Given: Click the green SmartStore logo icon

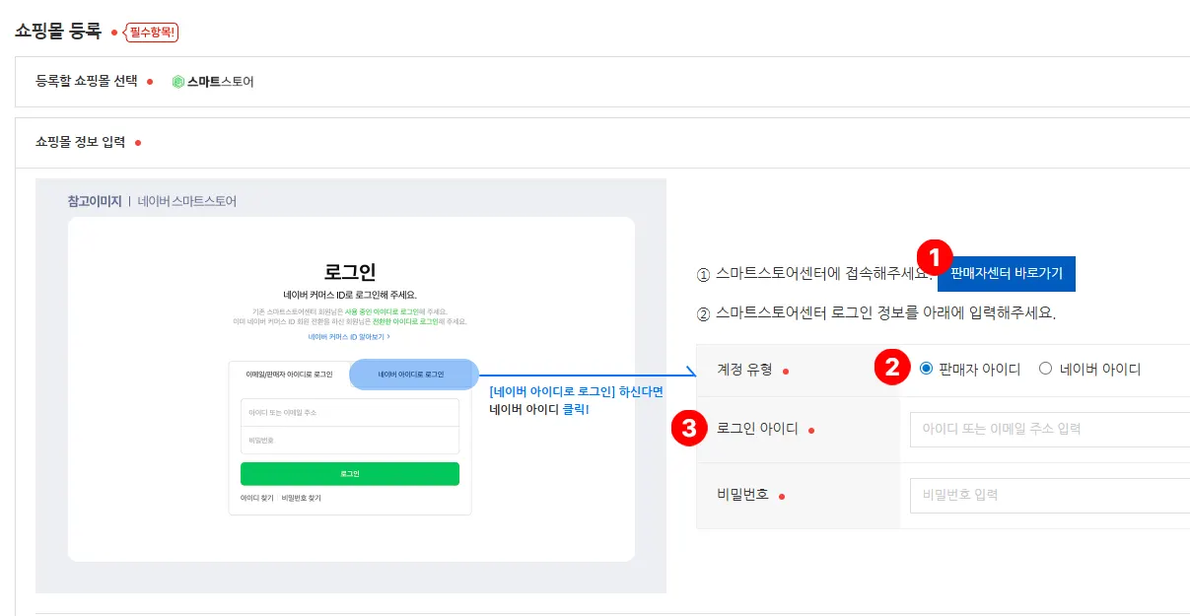Looking at the screenshot, I should [x=178, y=82].
